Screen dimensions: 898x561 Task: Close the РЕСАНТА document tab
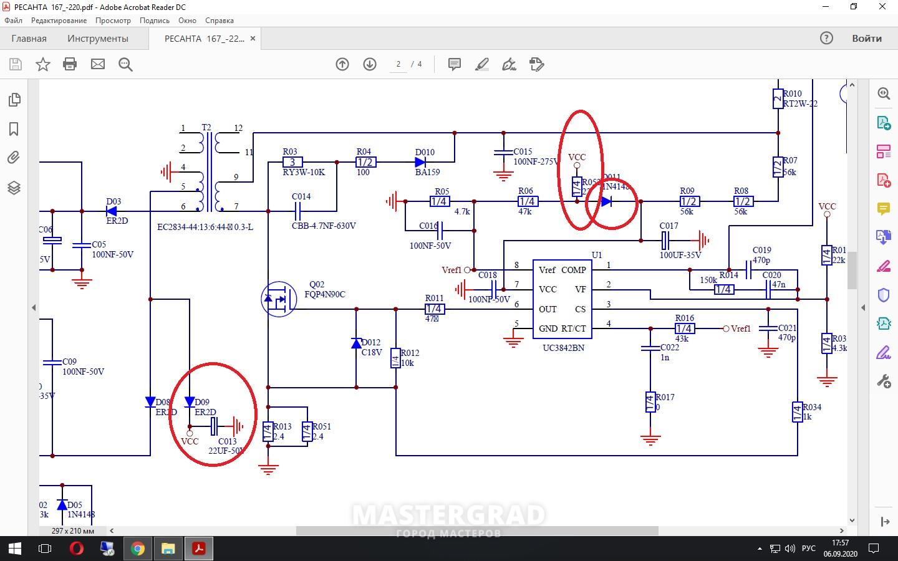253,38
